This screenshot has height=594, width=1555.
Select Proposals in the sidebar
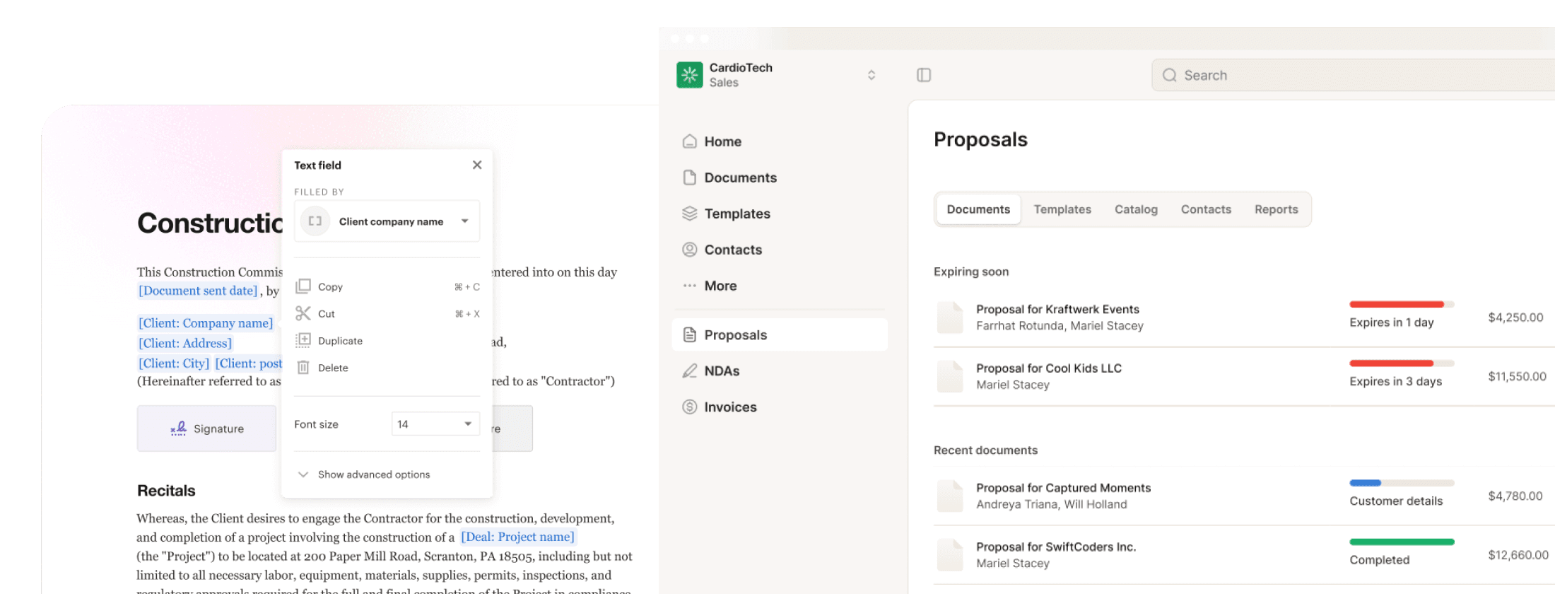(780, 334)
